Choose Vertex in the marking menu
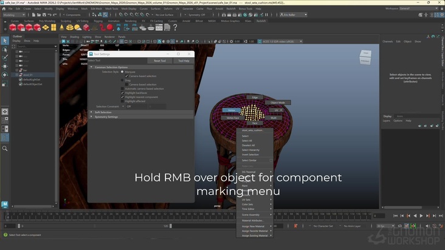The height and width of the screenshot is (250, 445). point(231,110)
